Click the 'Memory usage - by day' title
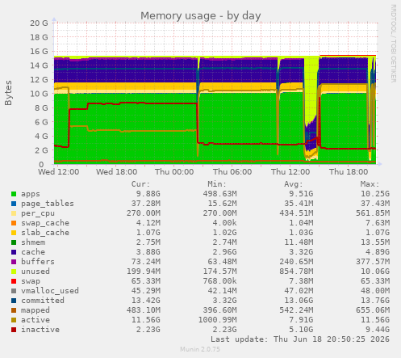Image resolution: width=401 pixels, height=358 pixels. 201,16
